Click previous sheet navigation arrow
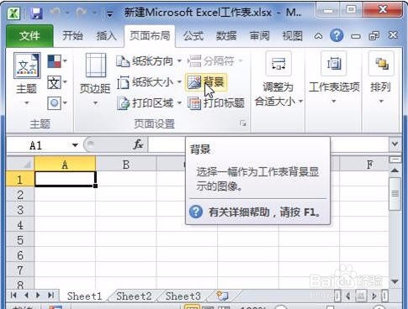Screen dimensions: 408x309 (x=26, y=295)
